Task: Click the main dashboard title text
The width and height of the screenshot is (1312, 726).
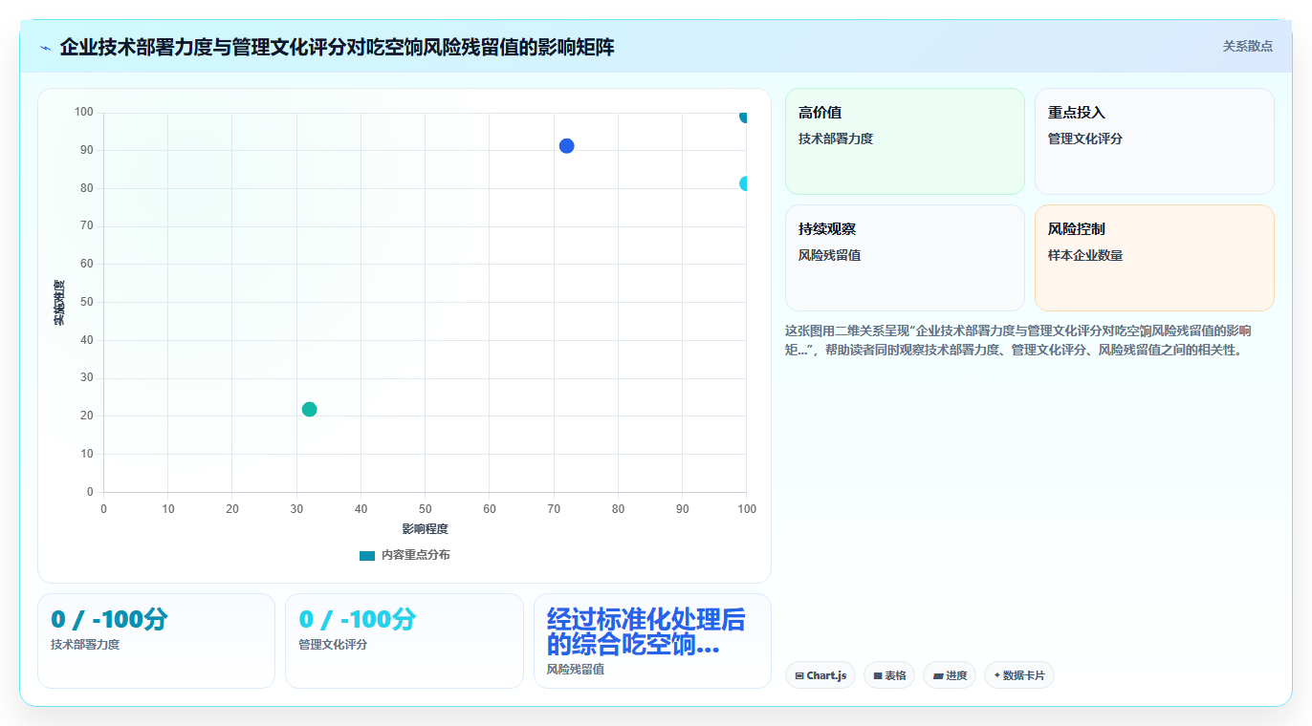Action: 337,47
